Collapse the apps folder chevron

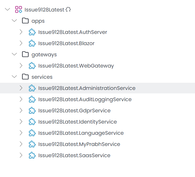click(x=14, y=21)
